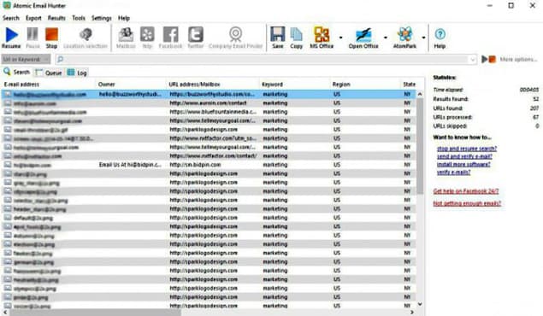Export to MS Office icon

click(322, 34)
